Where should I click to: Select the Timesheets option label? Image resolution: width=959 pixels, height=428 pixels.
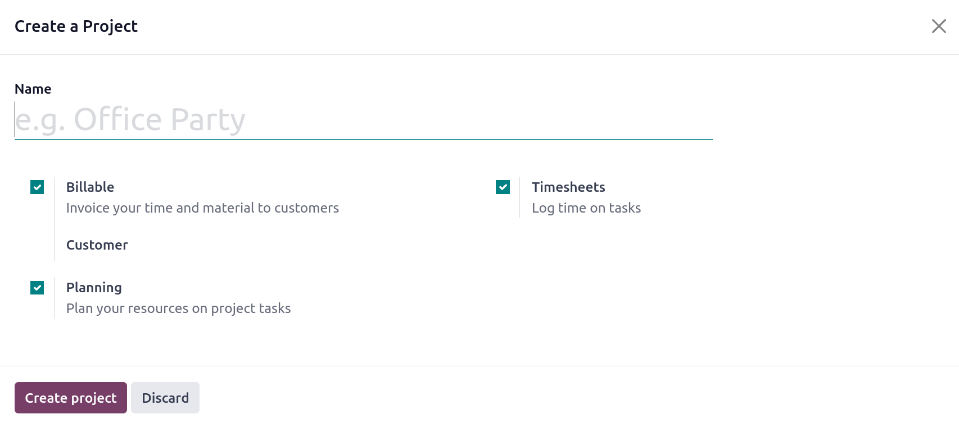point(568,187)
